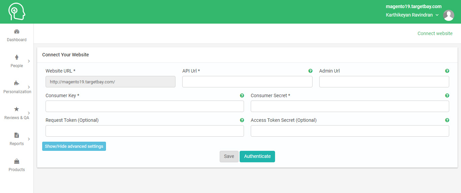Focus the API Url input field
Viewport: 461px width, 193px height.
pos(247,82)
